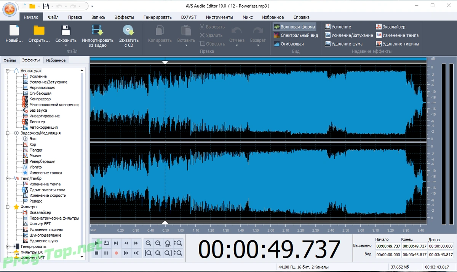Apply Изменение темпа from ribbon recent effects
The width and height of the screenshot is (457, 272).
point(397,35)
